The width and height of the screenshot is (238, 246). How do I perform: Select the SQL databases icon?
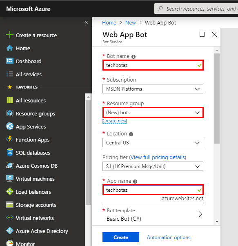point(10,152)
